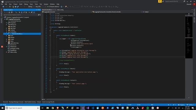Click the browser Refresh icon in the toolbar

click(x=62, y=7)
